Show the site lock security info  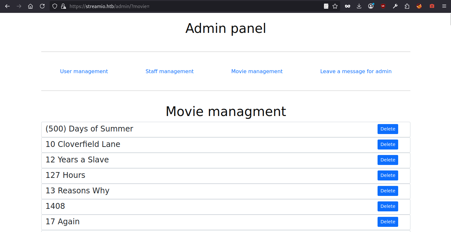63,6
